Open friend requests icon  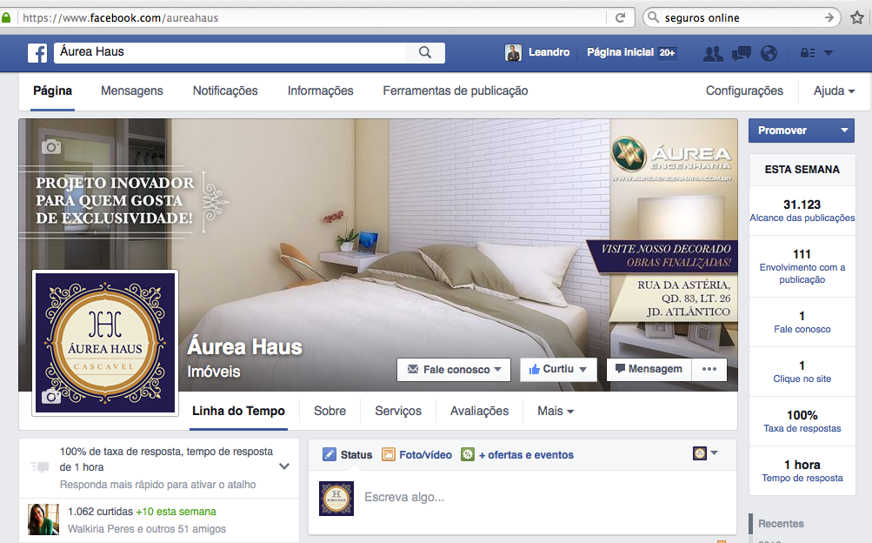coord(713,53)
